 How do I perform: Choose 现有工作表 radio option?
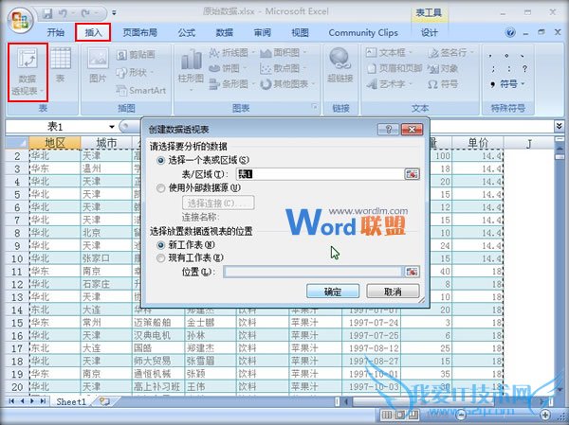pos(161,258)
